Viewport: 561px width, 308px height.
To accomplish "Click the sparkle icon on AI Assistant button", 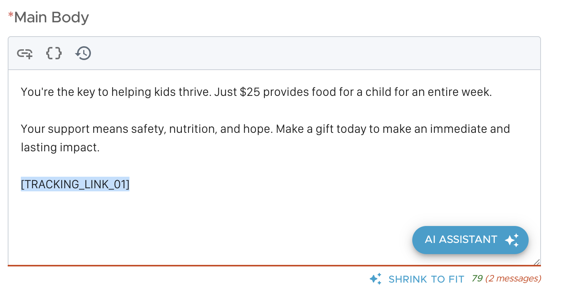I will (512, 240).
